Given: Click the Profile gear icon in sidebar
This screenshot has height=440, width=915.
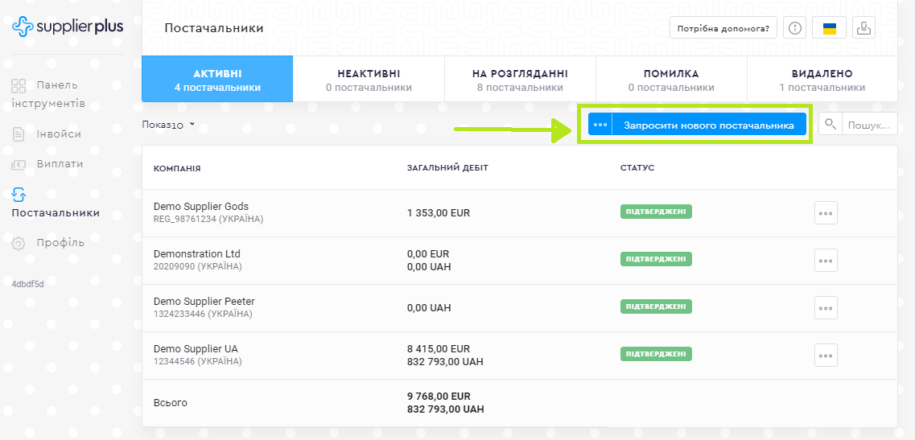Looking at the screenshot, I should click(19, 243).
